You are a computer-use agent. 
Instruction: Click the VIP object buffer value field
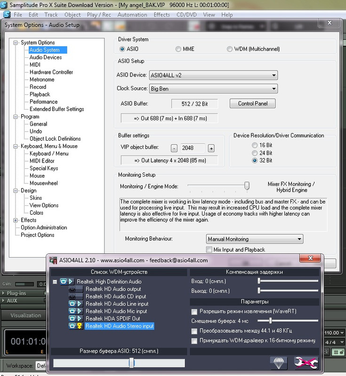[193, 148]
